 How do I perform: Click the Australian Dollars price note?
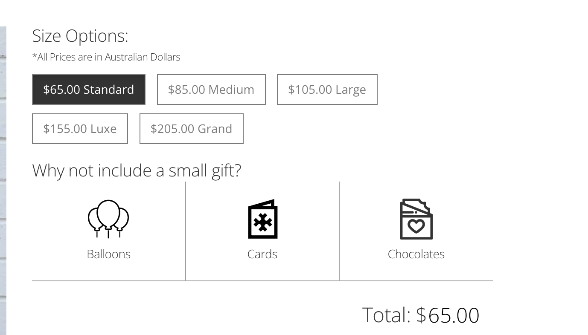pos(106,57)
